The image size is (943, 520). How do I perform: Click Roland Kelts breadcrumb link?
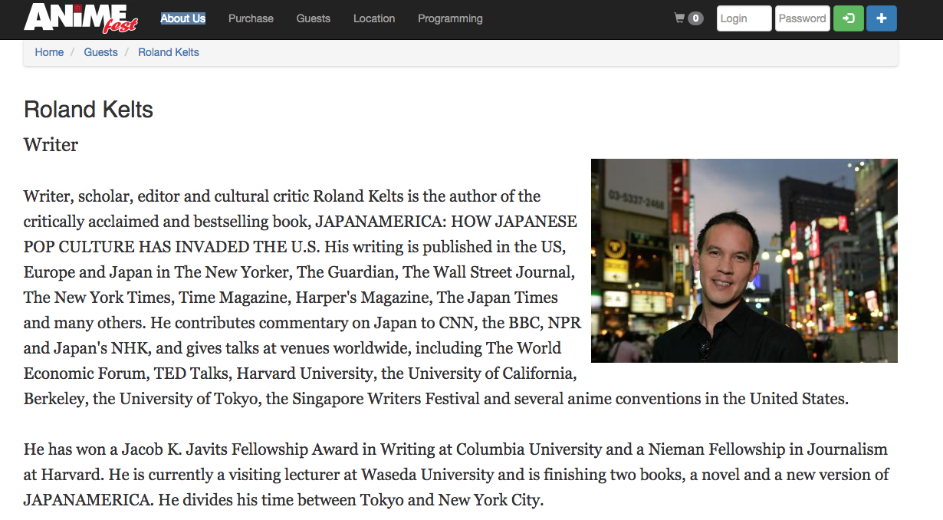point(169,52)
